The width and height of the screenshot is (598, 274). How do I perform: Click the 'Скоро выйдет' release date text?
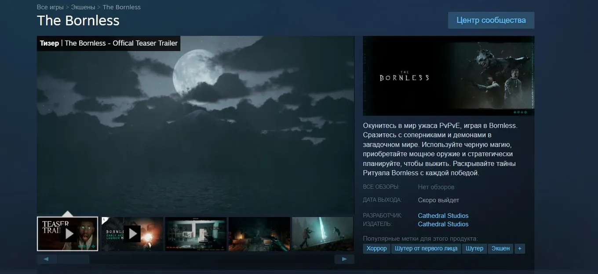(x=438, y=200)
